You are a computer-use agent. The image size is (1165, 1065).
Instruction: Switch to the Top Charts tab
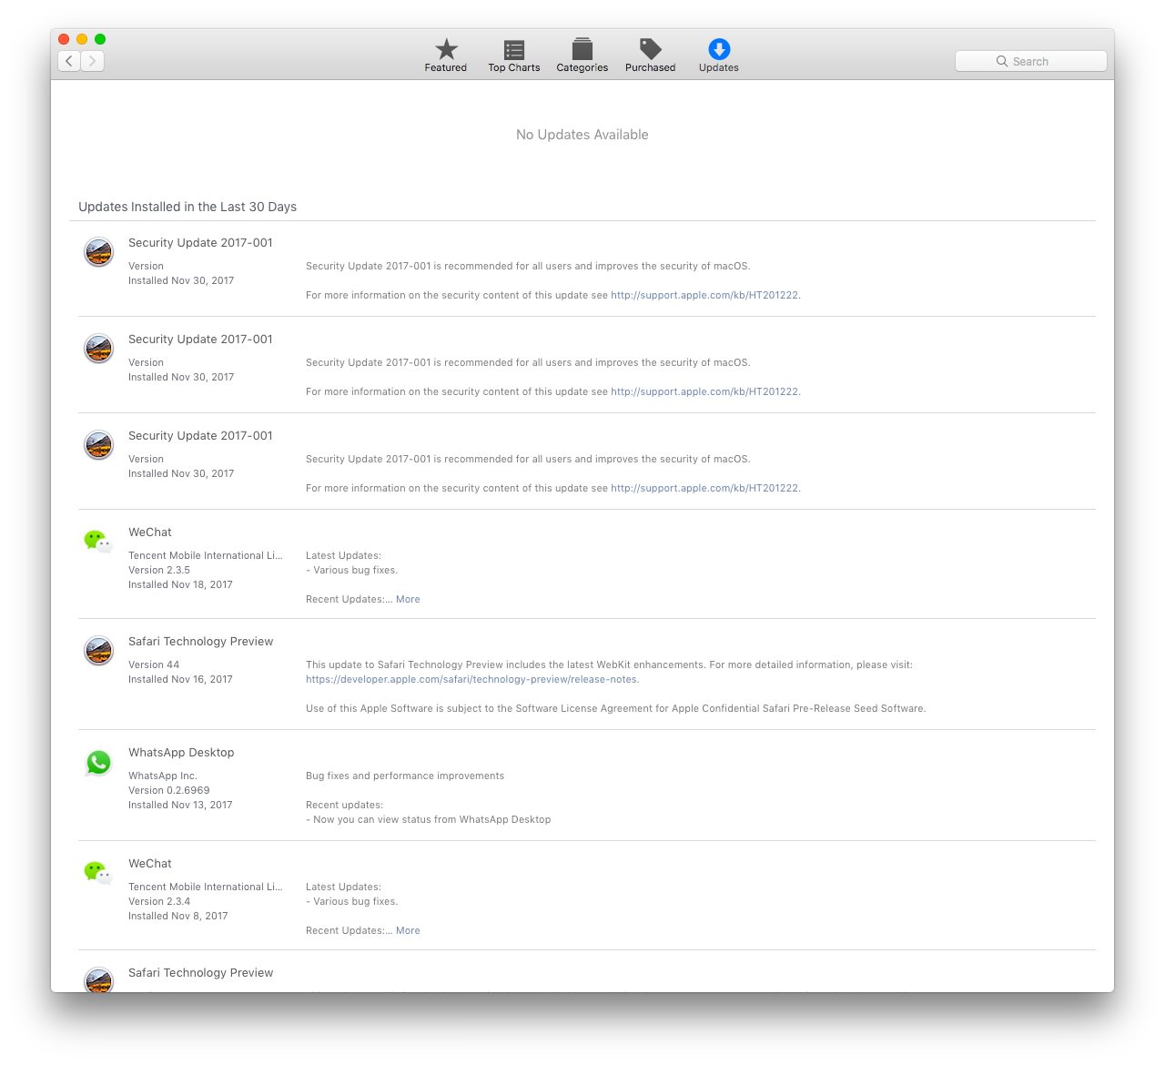tap(514, 56)
